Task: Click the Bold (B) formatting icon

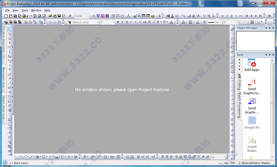Action: pos(118,22)
